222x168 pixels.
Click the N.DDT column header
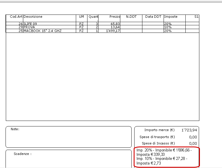131,18
